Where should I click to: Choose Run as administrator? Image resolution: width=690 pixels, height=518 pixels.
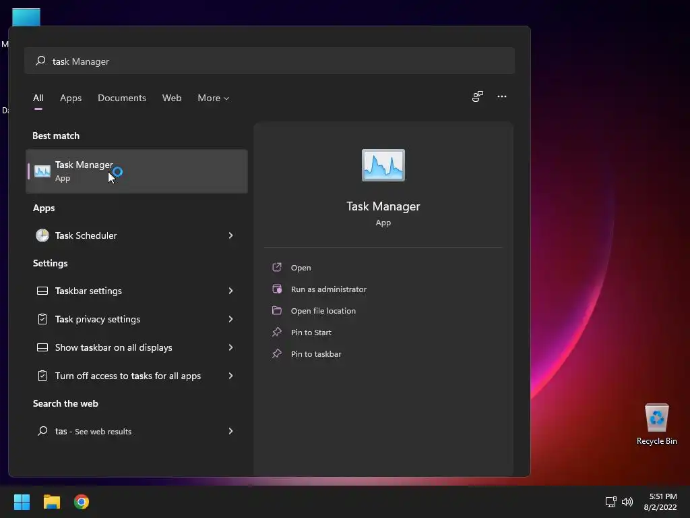coord(329,289)
